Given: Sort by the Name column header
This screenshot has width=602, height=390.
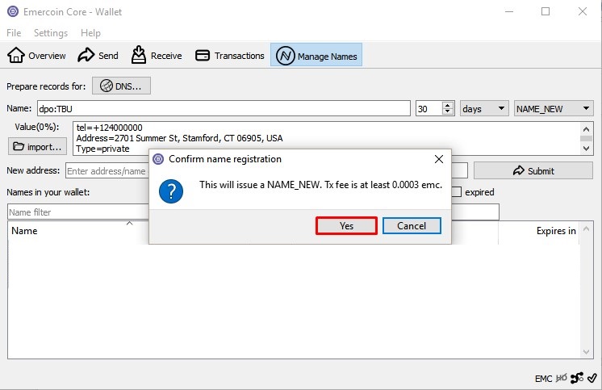Looking at the screenshot, I should click(x=24, y=231).
